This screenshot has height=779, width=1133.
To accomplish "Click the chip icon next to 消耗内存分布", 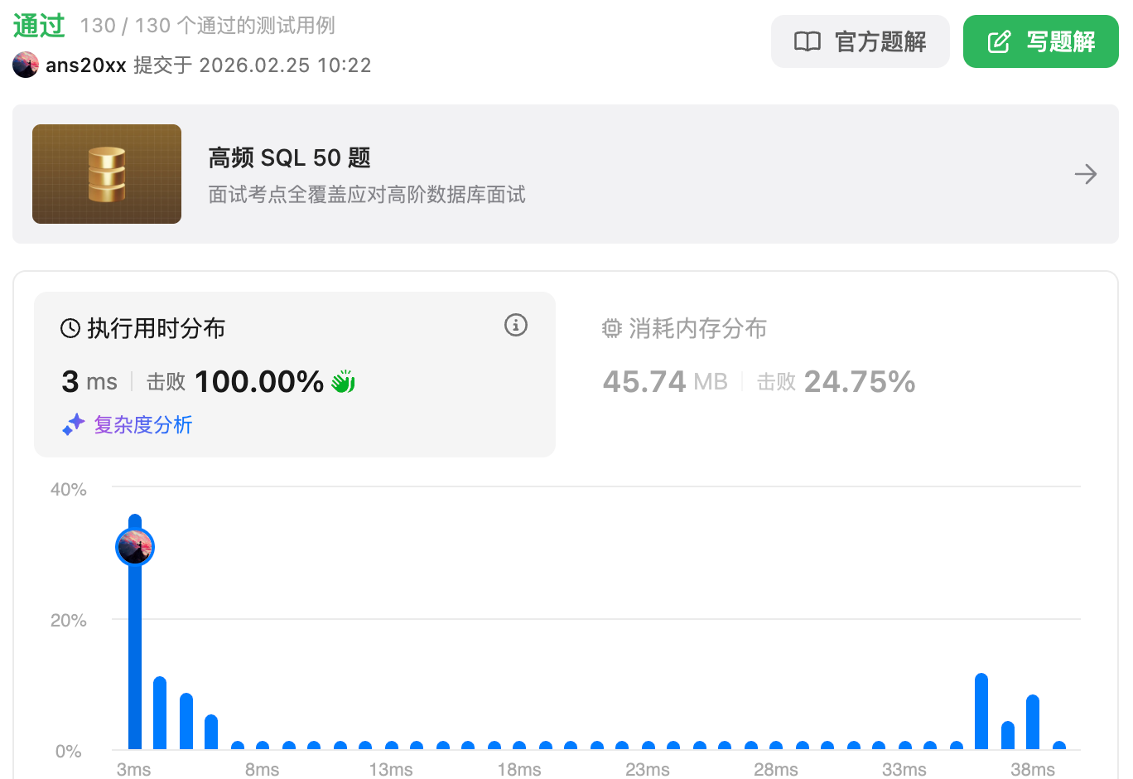I will [x=611, y=328].
